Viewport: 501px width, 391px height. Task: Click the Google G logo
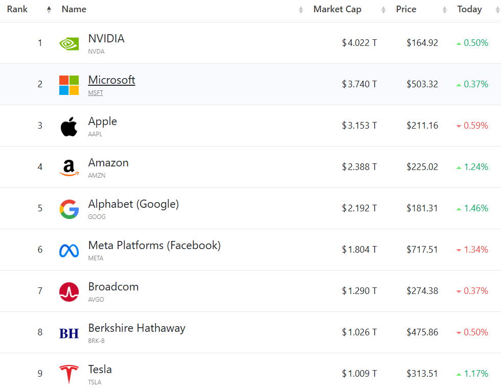(69, 209)
